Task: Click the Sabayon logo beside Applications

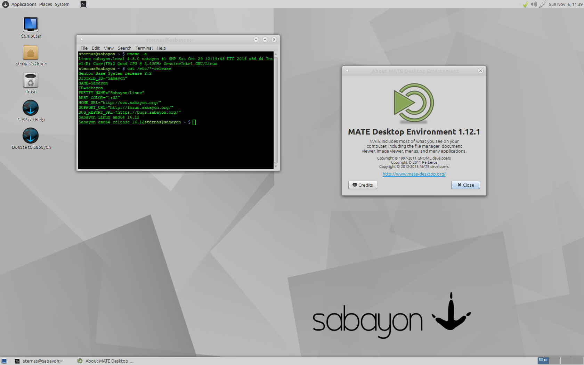Action: click(x=5, y=4)
